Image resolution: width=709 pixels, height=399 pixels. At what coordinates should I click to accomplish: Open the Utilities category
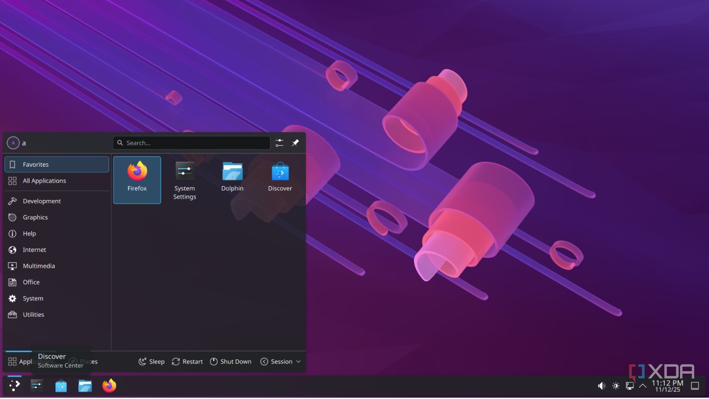tap(57, 315)
